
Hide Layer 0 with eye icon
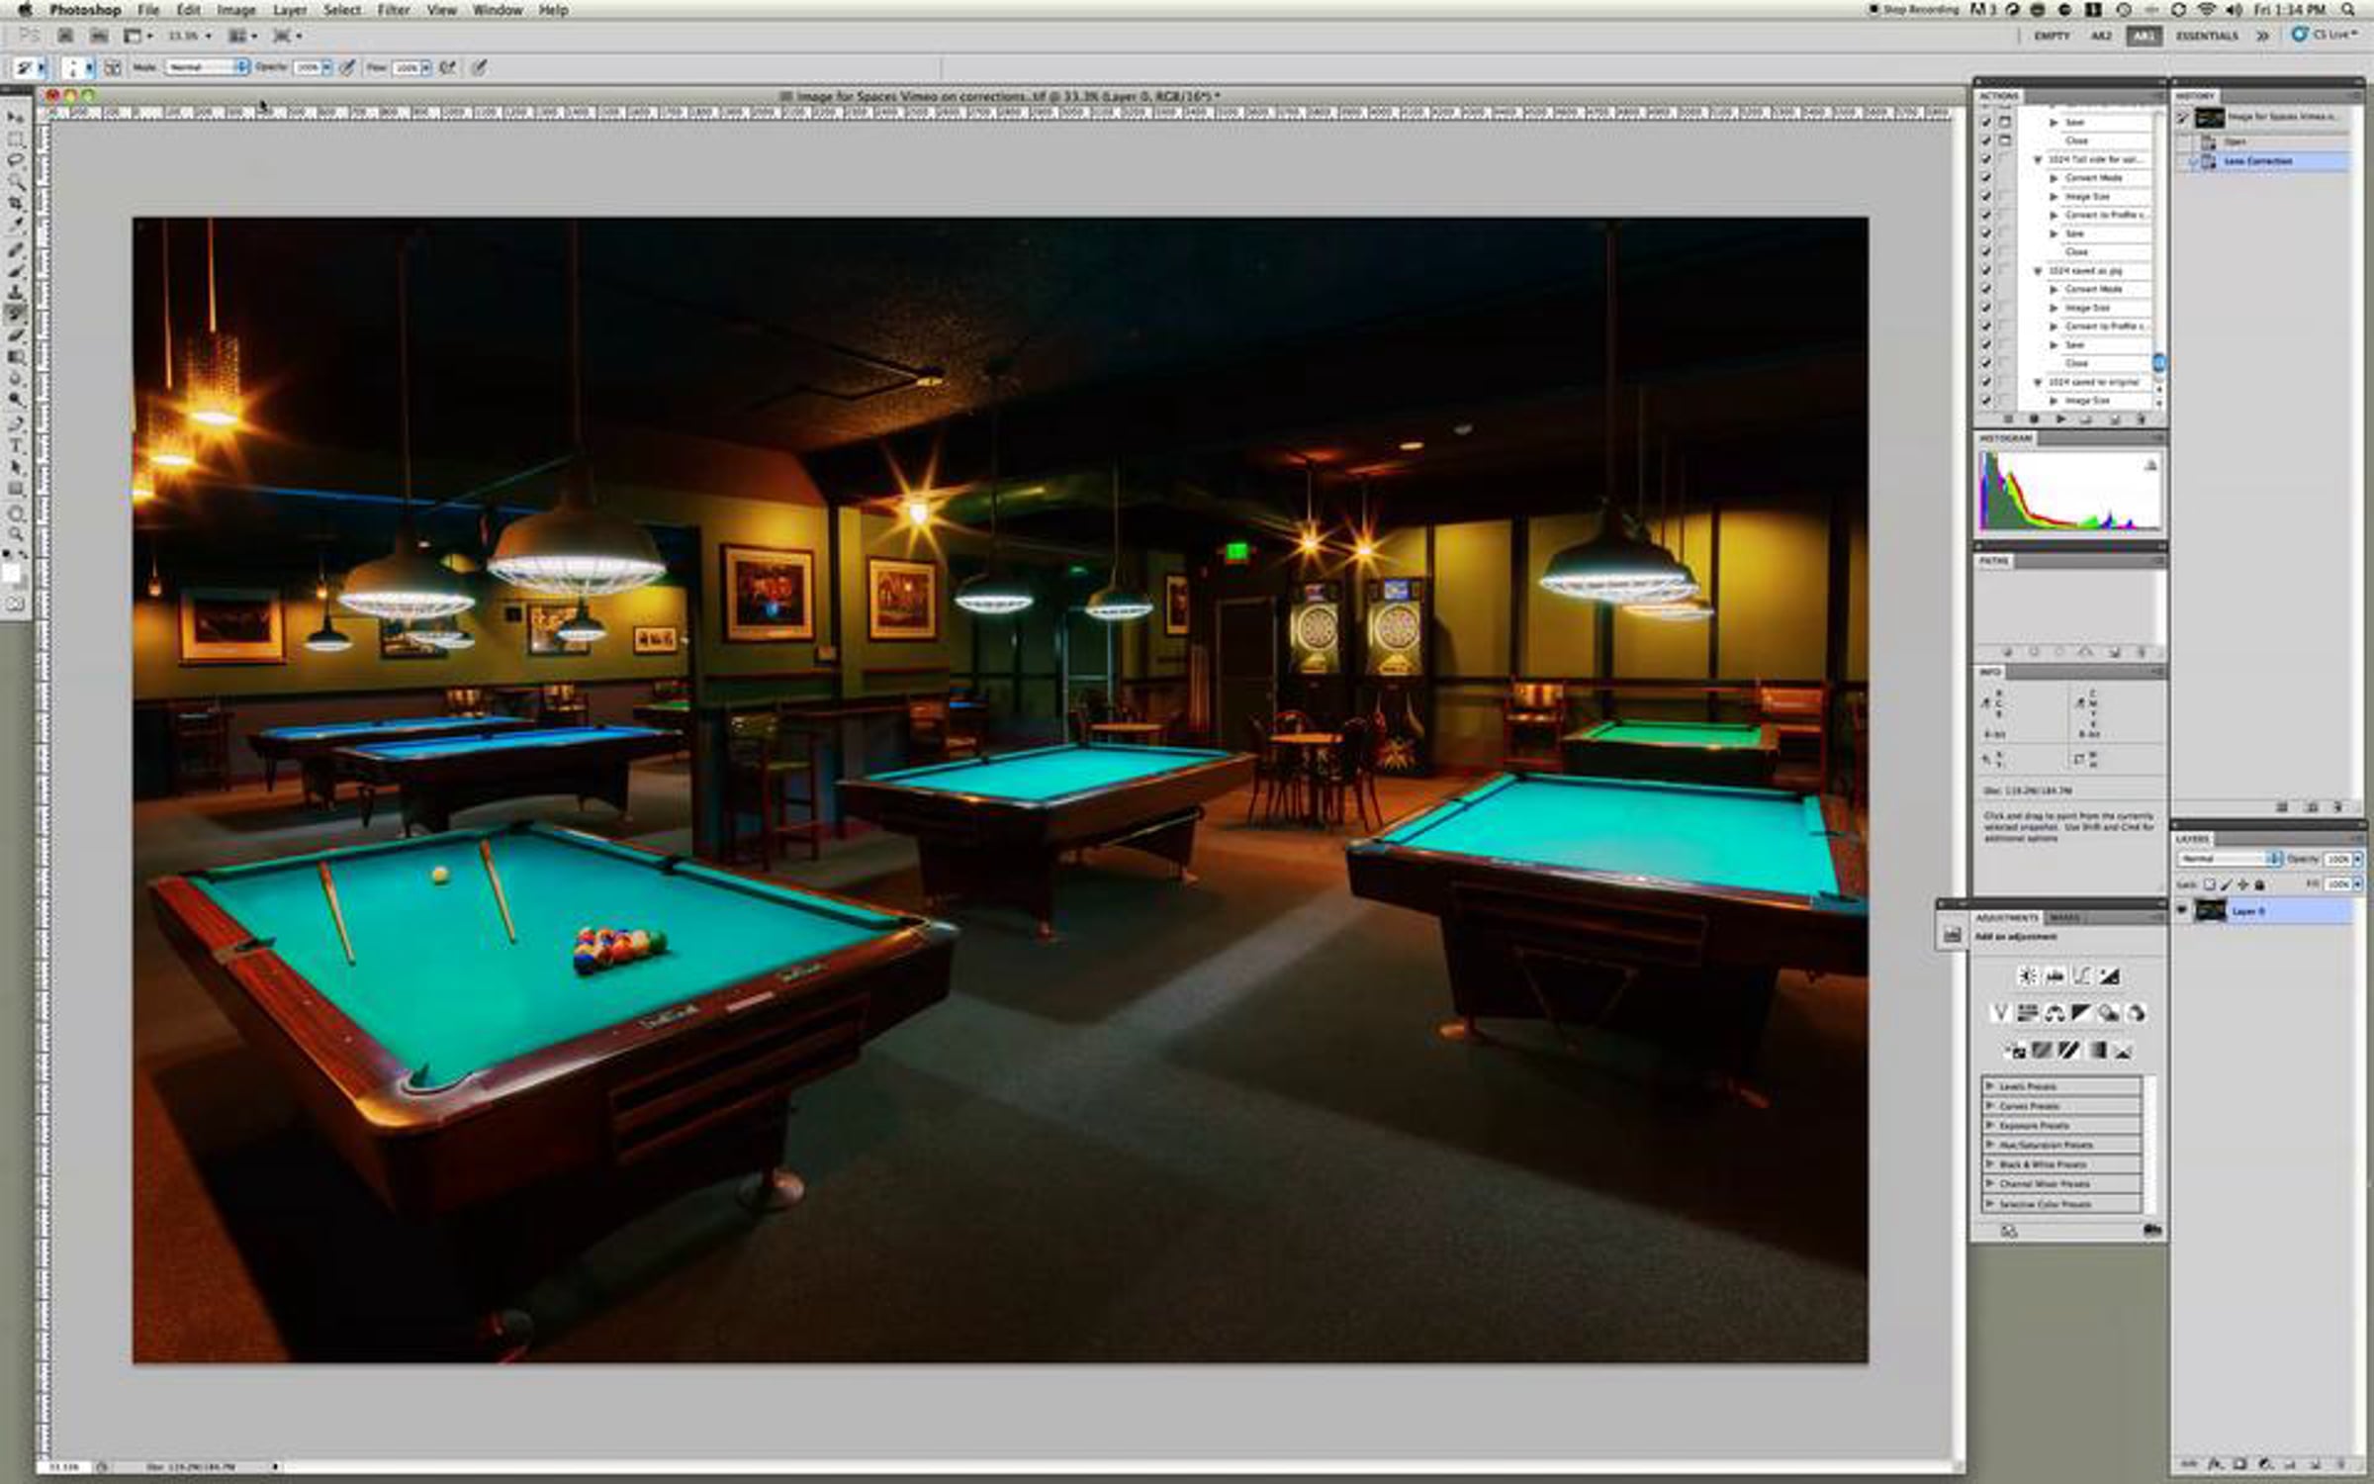(x=2182, y=910)
